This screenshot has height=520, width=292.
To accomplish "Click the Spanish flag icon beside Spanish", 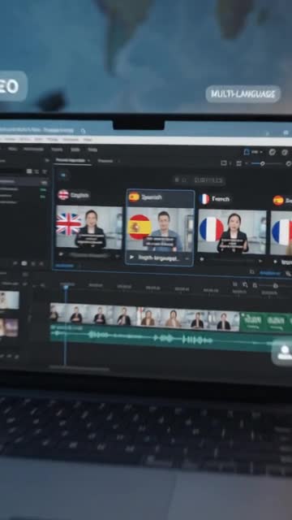I will pos(134,197).
